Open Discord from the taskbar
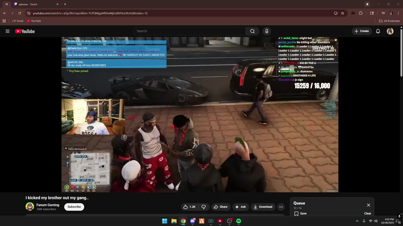Screen dimensions: 403x226 click(192, 221)
